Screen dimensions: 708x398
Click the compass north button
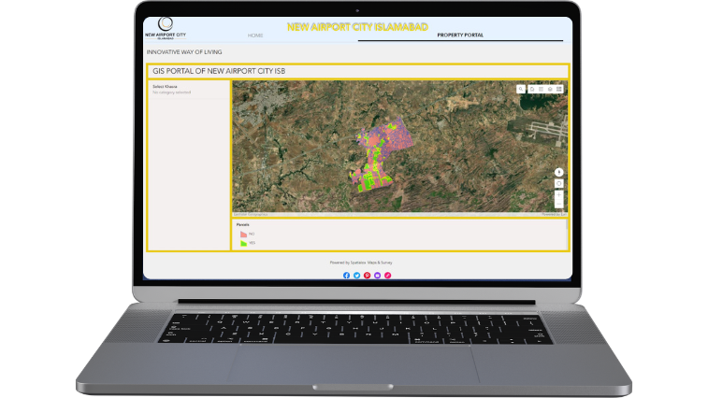(x=559, y=172)
